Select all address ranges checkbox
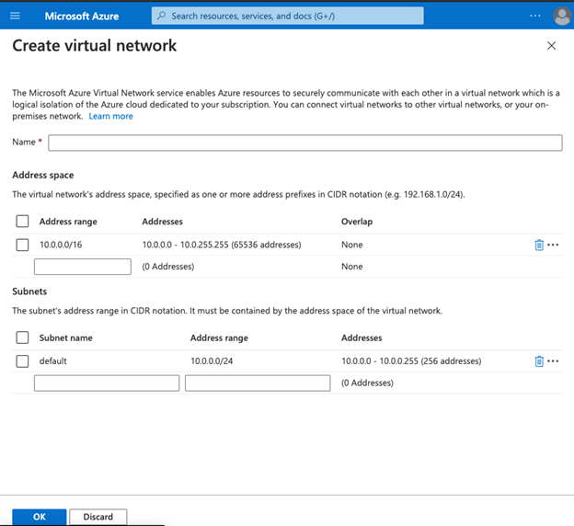The width and height of the screenshot is (574, 526). 22,221
